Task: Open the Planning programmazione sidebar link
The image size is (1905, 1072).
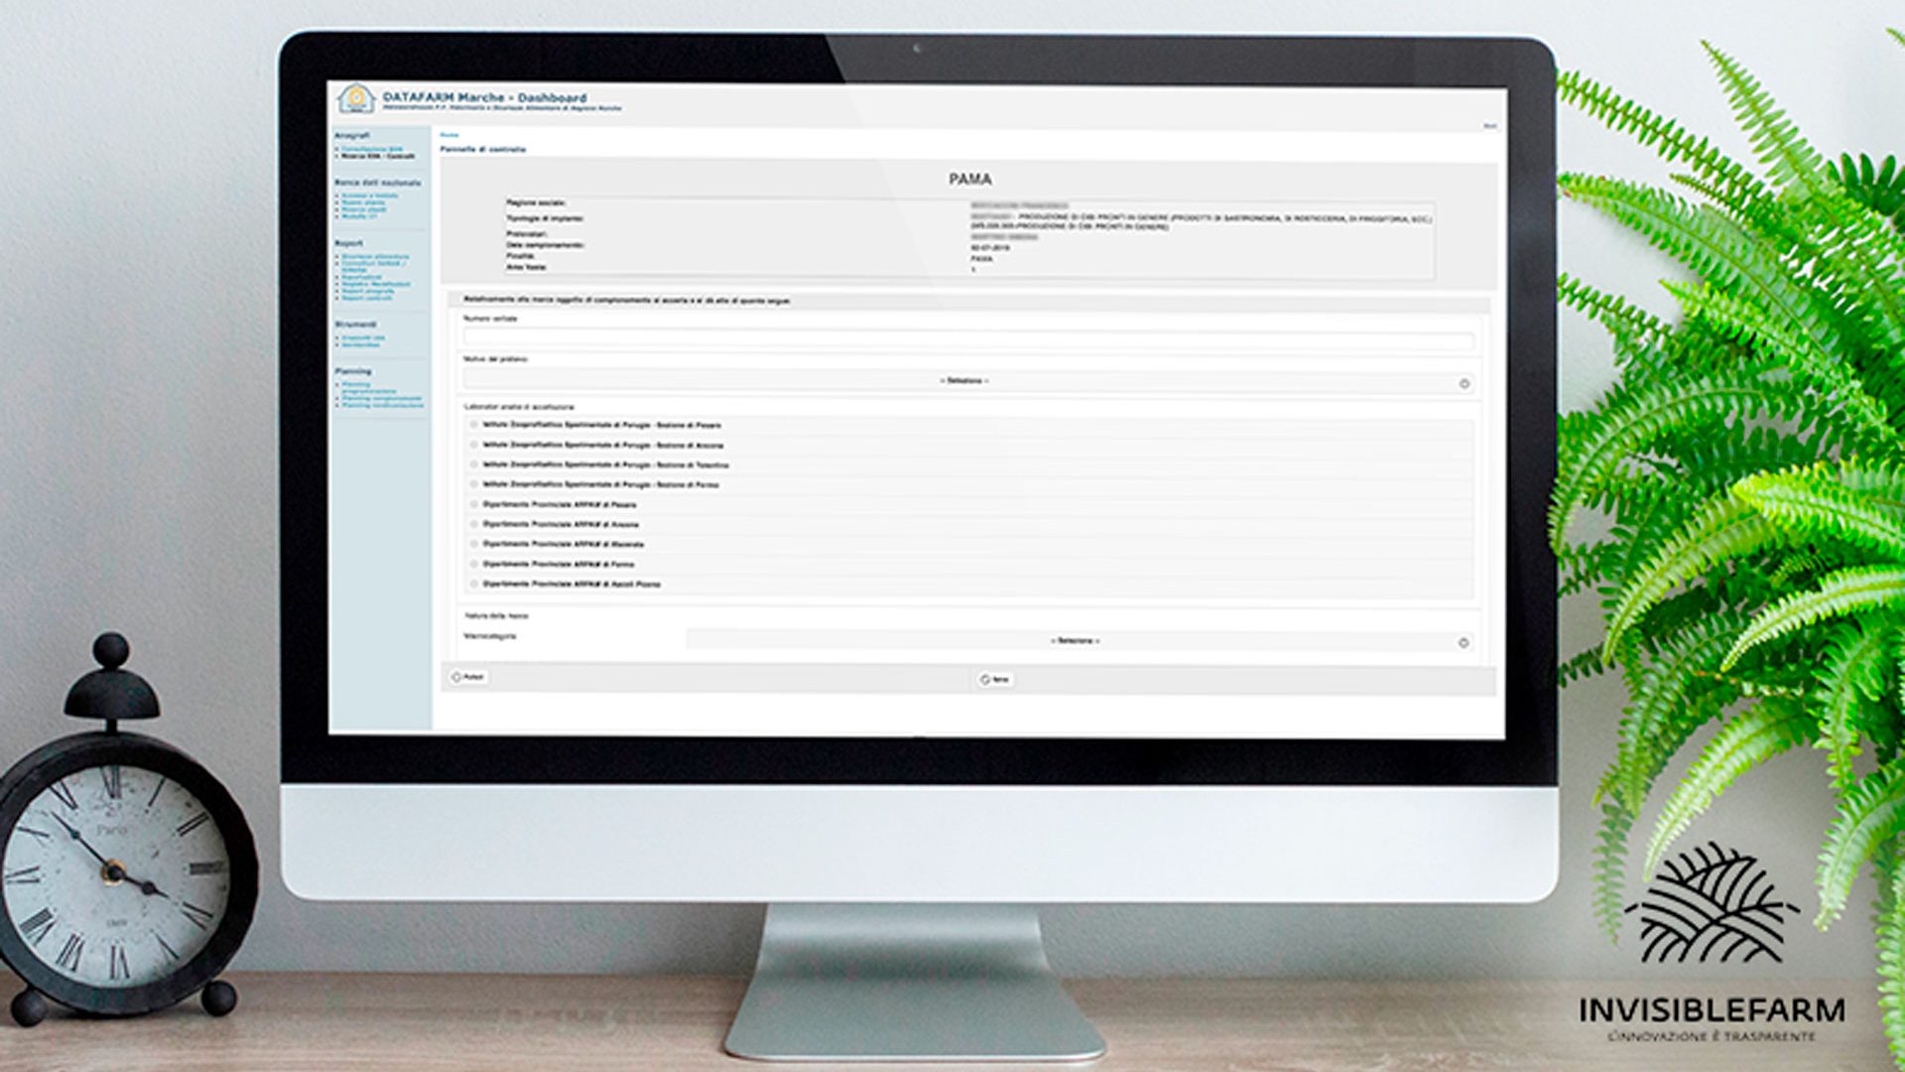Action: 369,388
